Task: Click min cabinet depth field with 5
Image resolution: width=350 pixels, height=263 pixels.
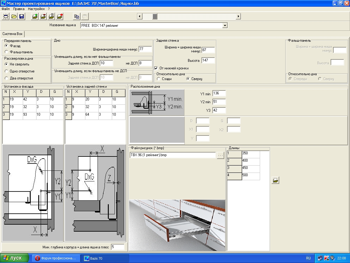Action: coord(118,247)
